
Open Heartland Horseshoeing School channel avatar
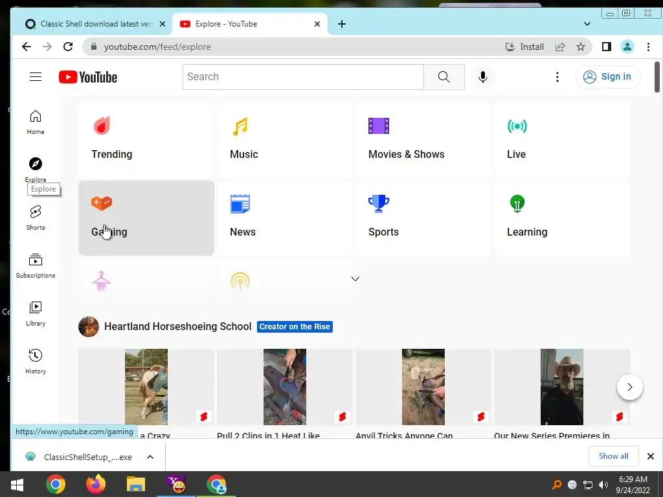89,327
